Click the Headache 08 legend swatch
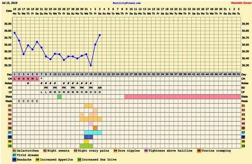The height and width of the screenshot is (164, 252). point(14,159)
